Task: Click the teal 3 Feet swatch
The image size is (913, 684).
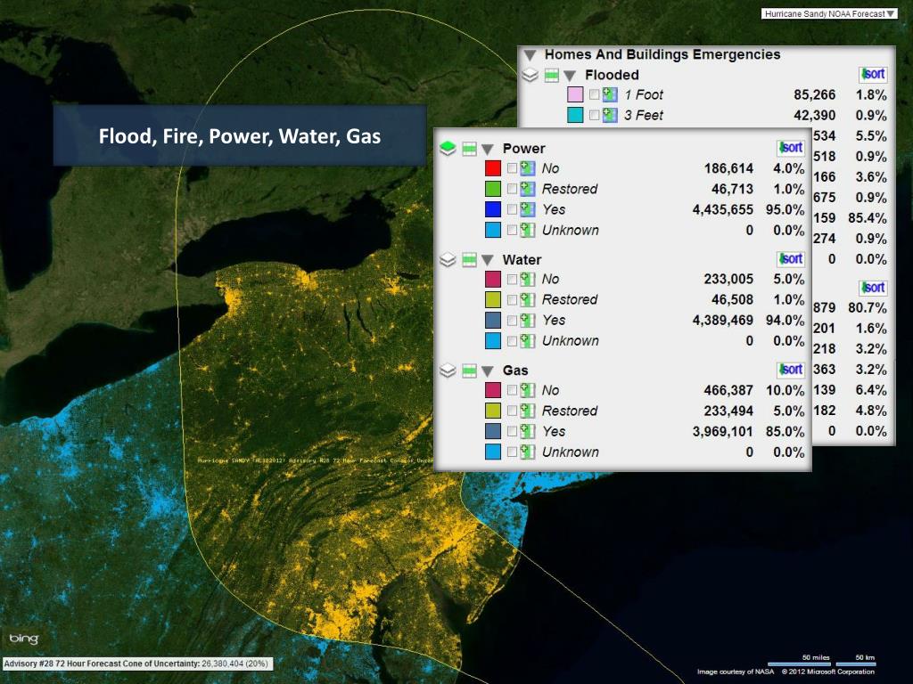Action: (x=575, y=115)
